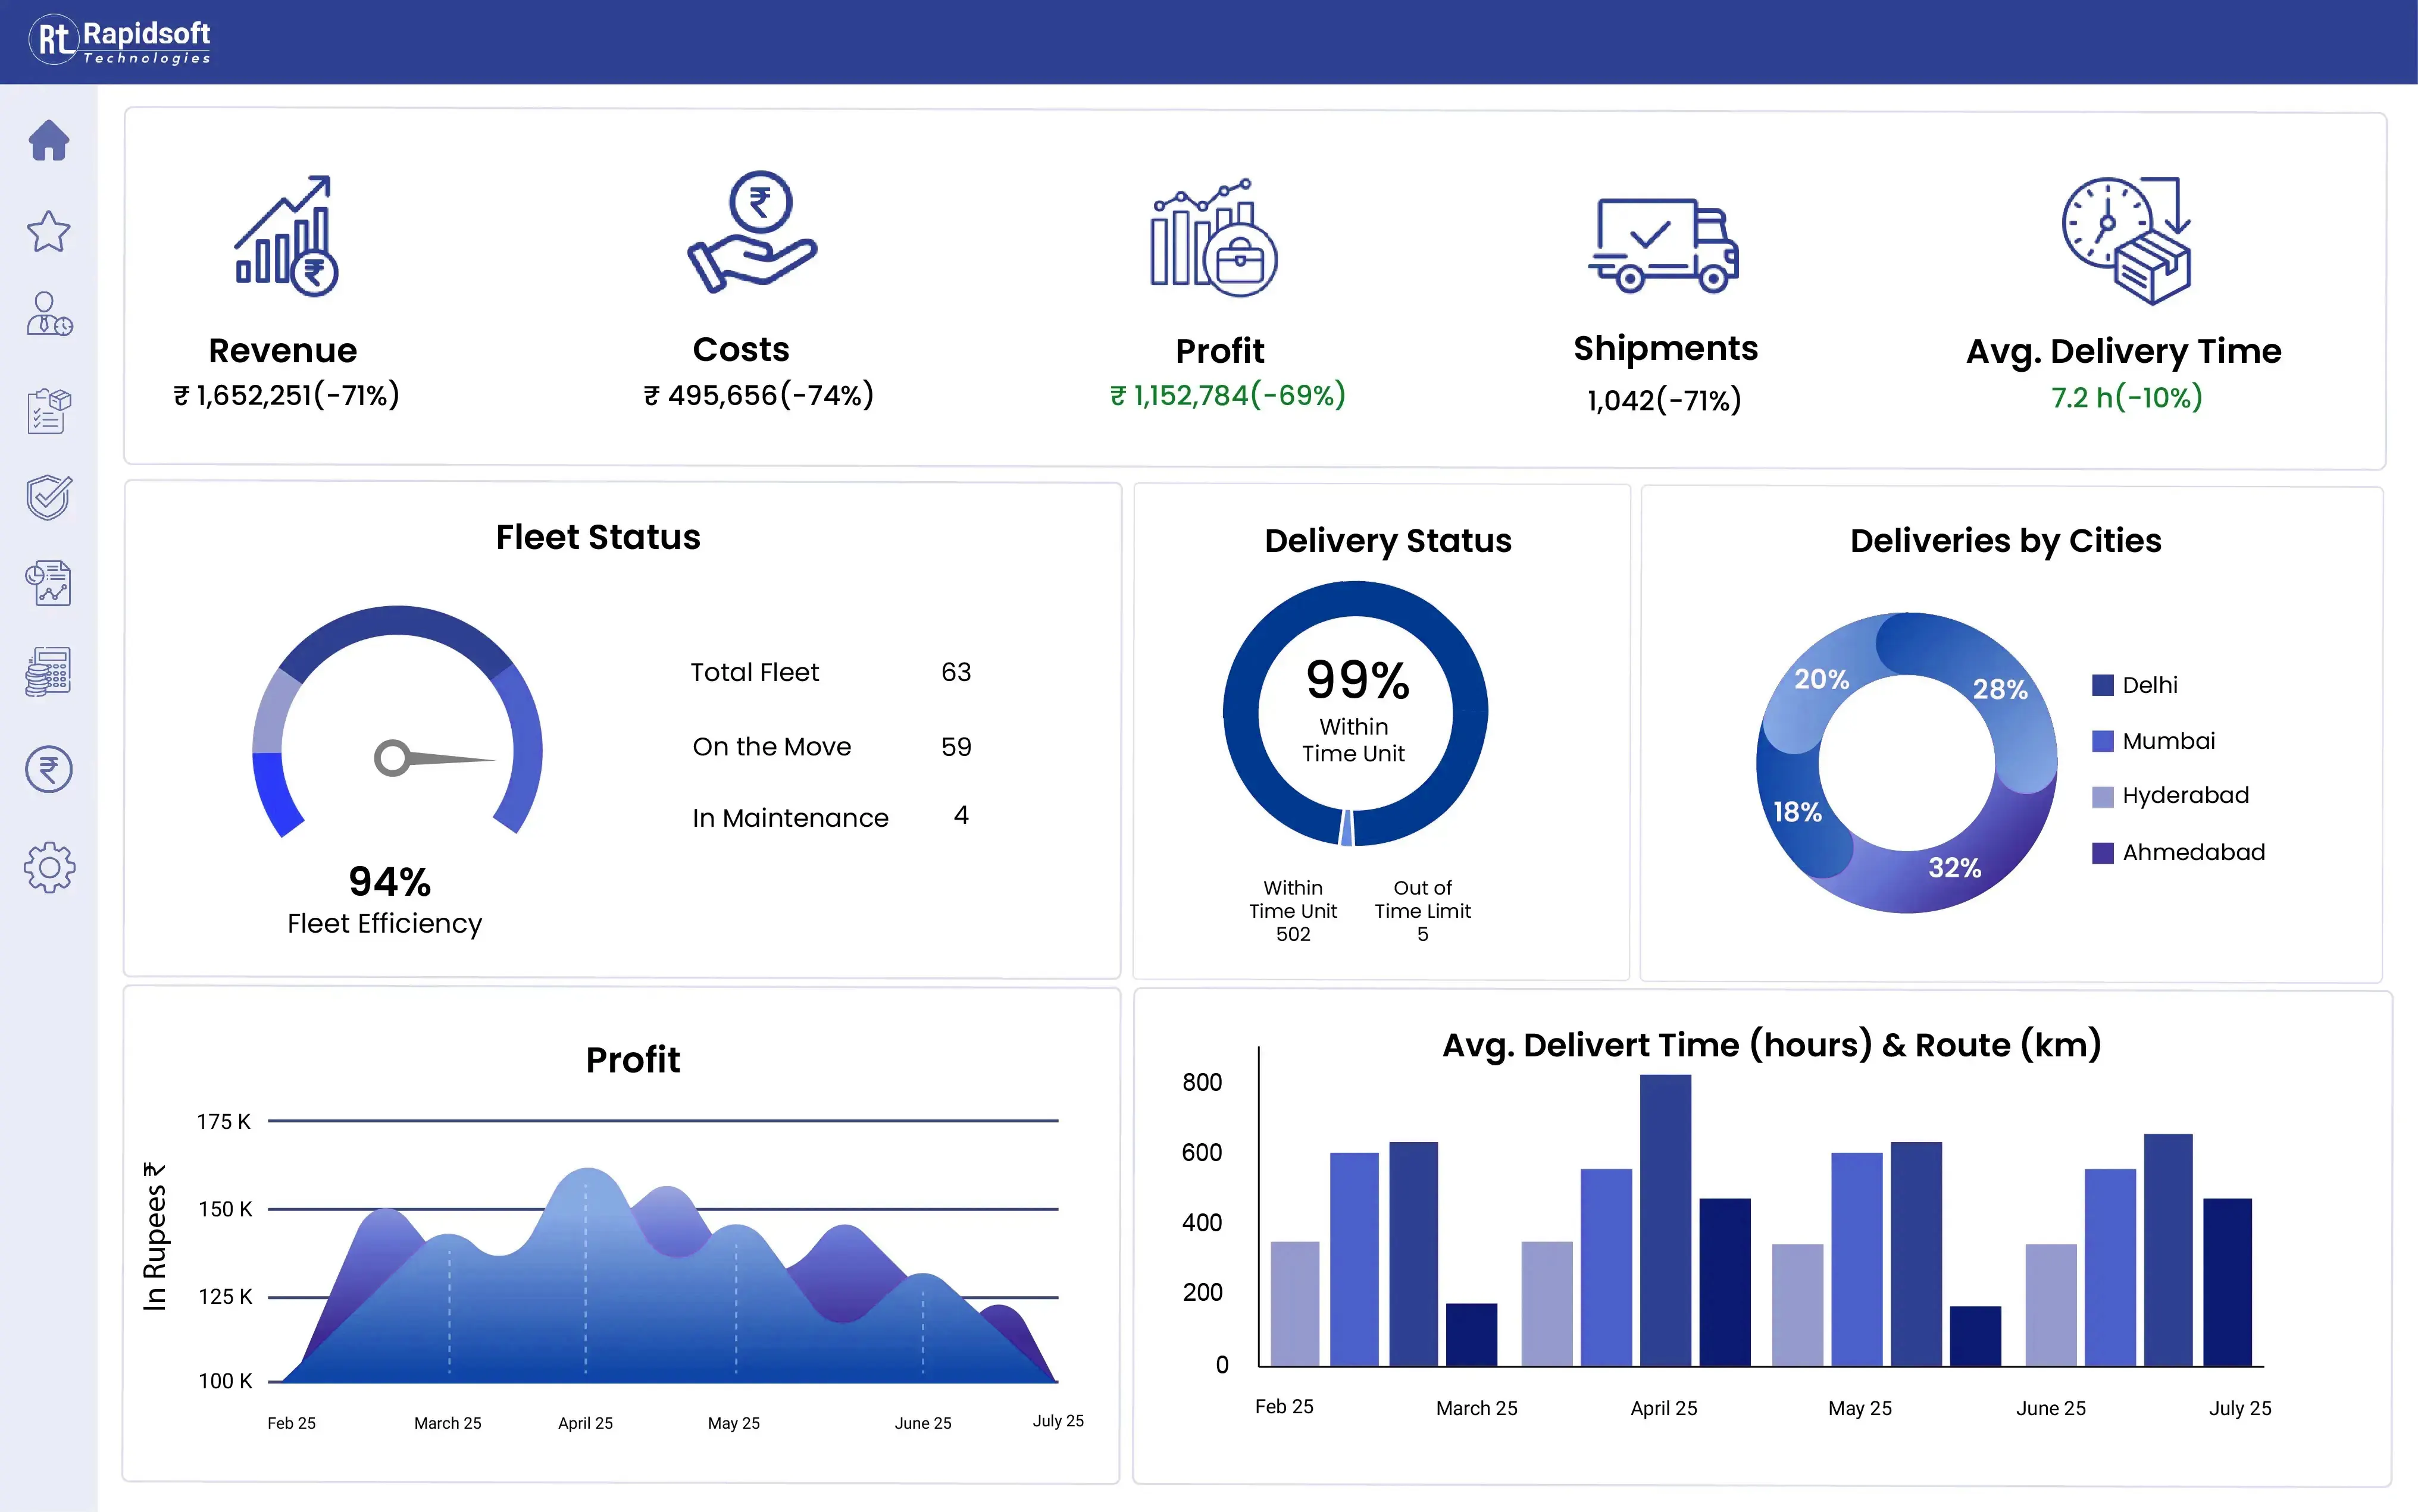Click the delivery time value 7.2 h(-10%)
Screen dimensions: 2418x1512
(x=2127, y=398)
